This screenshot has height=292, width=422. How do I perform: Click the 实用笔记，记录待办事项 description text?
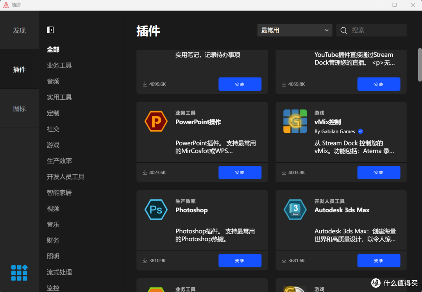click(x=208, y=55)
